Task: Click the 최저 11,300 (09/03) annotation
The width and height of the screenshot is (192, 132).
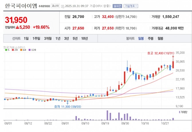Action: point(68,107)
